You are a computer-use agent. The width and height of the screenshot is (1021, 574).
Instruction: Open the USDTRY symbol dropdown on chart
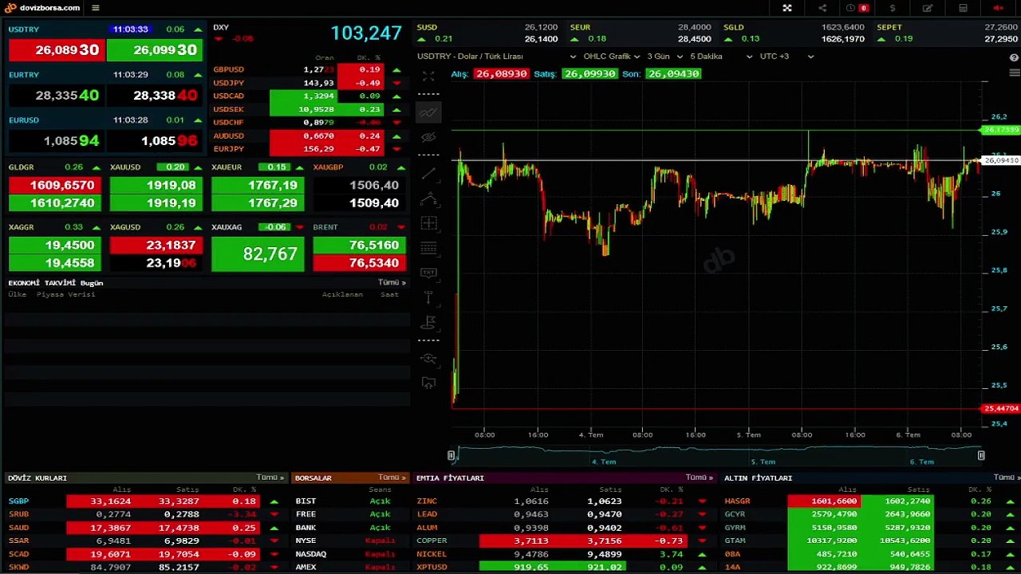pyautogui.click(x=496, y=57)
